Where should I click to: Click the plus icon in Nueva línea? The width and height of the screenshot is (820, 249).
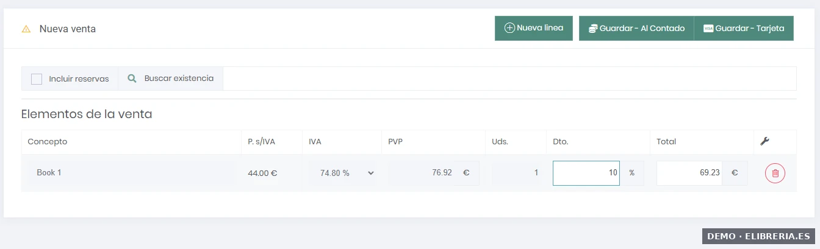click(x=509, y=28)
